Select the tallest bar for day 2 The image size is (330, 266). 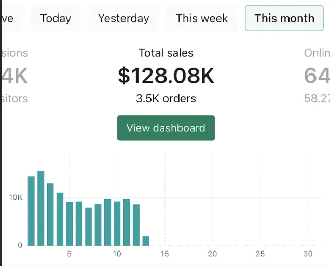[41, 209]
